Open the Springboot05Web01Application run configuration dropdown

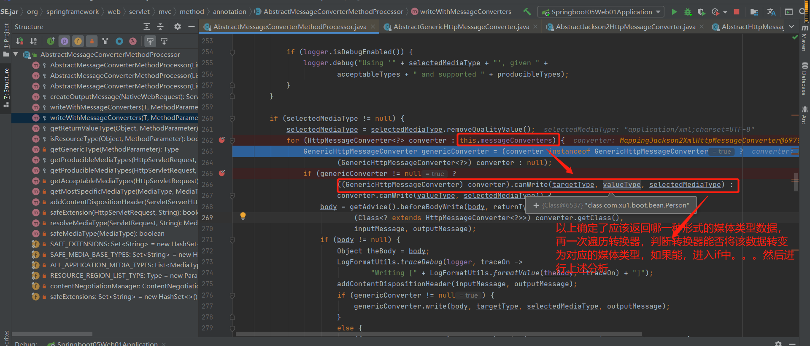(601, 12)
